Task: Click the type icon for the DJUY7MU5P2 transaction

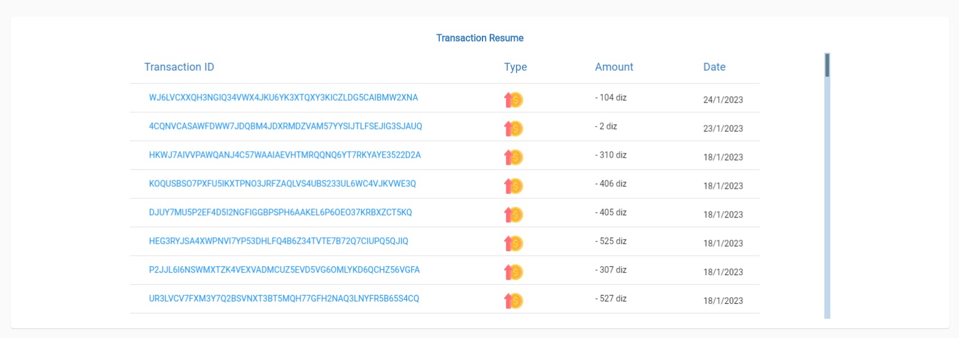Action: 514,215
